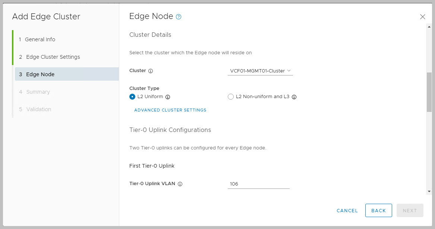Close the Add Edge Cluster dialog
This screenshot has width=435, height=229.
coord(422,17)
